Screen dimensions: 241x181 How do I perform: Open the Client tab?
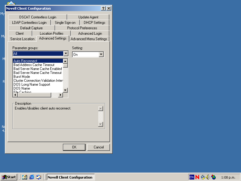click(20, 33)
